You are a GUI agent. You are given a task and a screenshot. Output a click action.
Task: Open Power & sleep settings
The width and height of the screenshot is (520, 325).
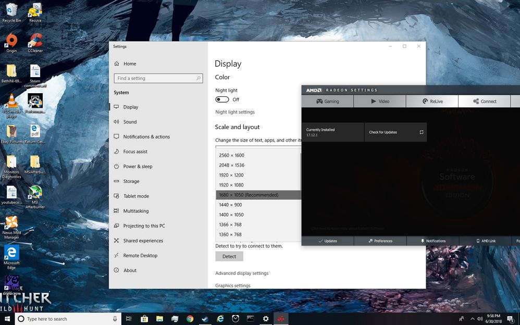point(158,167)
